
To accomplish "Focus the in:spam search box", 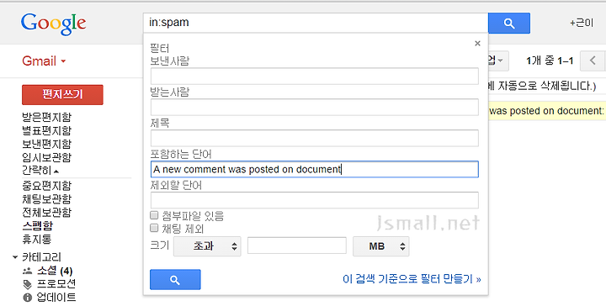I will pos(316,23).
